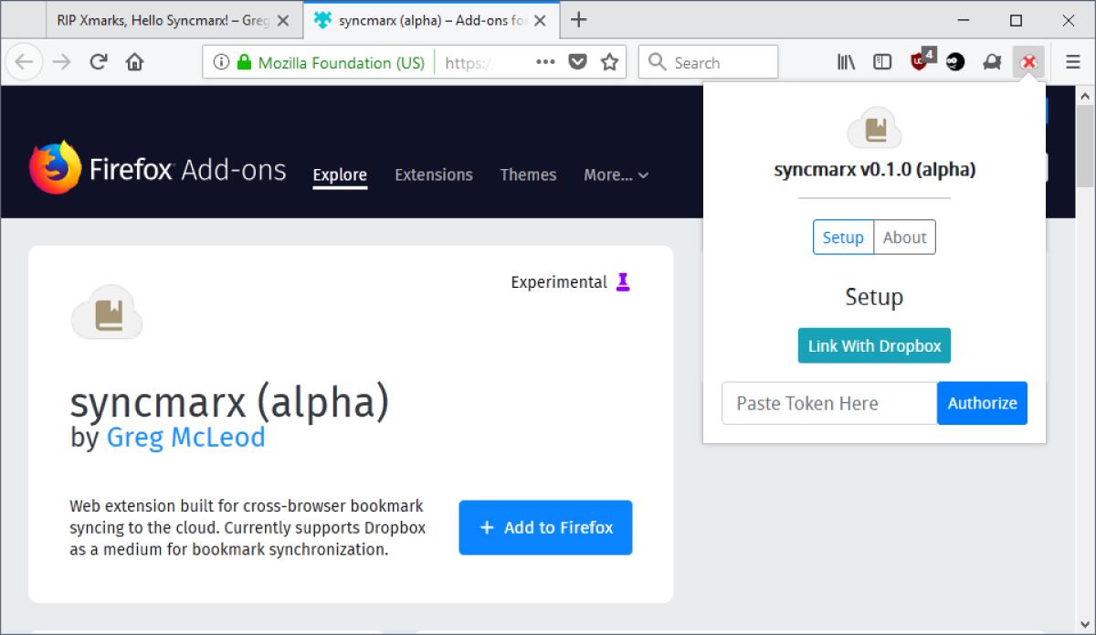Select the Setup tab in the popup
Screen dimensions: 1096x635
843,237
